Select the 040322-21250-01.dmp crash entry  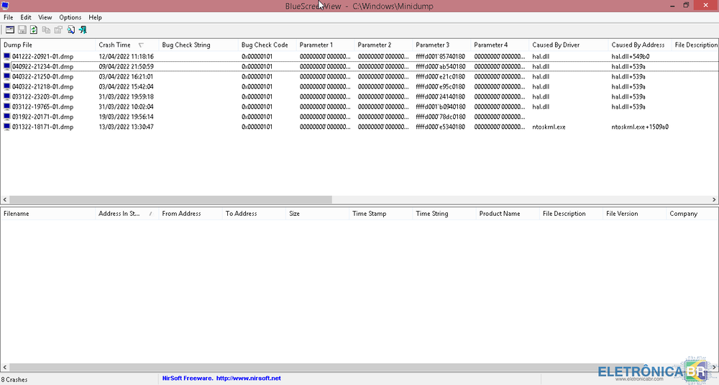pos(42,76)
